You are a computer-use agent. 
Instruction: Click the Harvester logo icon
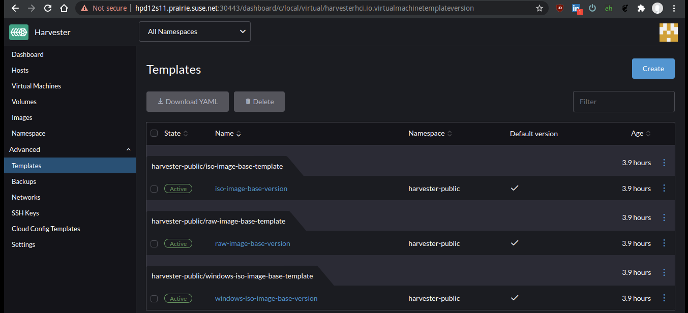pyautogui.click(x=18, y=32)
